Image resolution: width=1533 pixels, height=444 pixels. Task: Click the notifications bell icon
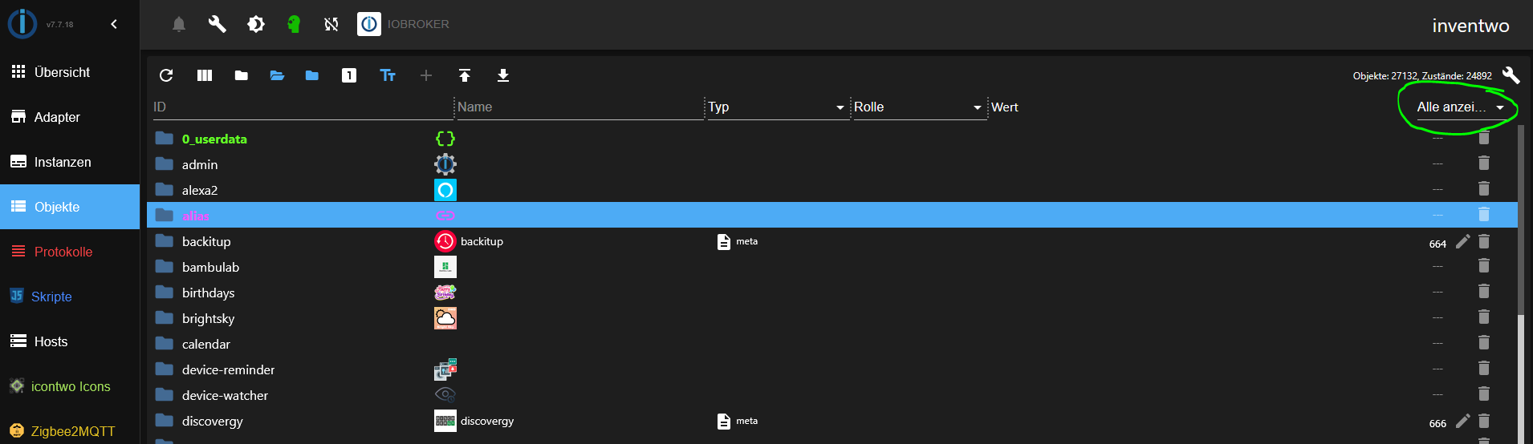tap(179, 24)
